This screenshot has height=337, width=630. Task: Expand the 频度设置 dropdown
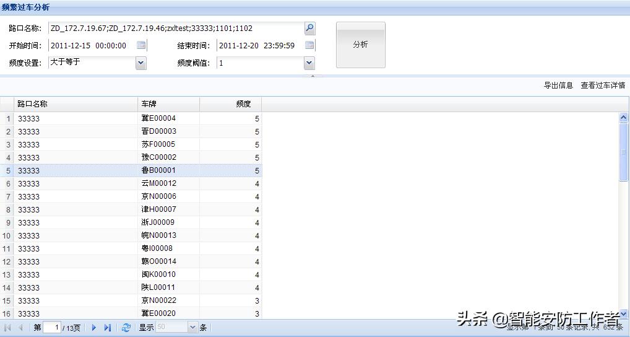(141, 63)
